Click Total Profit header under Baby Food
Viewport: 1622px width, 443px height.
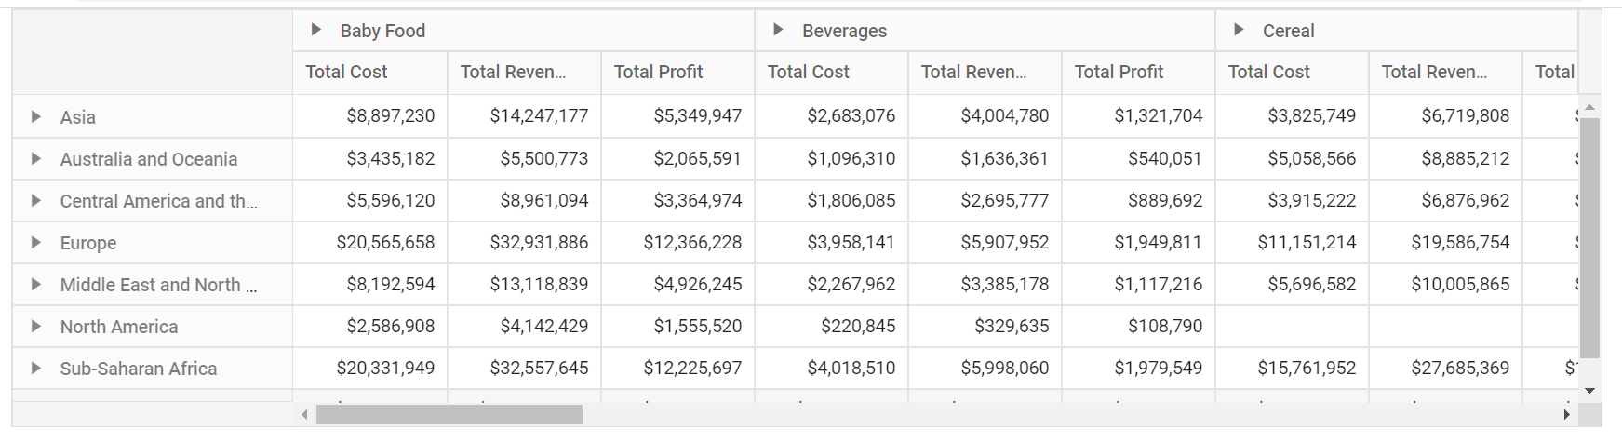pyautogui.click(x=677, y=72)
